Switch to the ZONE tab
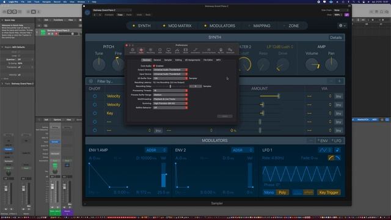The image size is (391, 220). [293, 26]
